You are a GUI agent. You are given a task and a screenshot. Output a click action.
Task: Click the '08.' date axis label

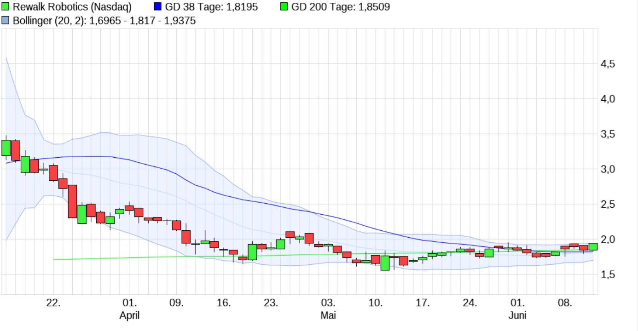click(565, 303)
